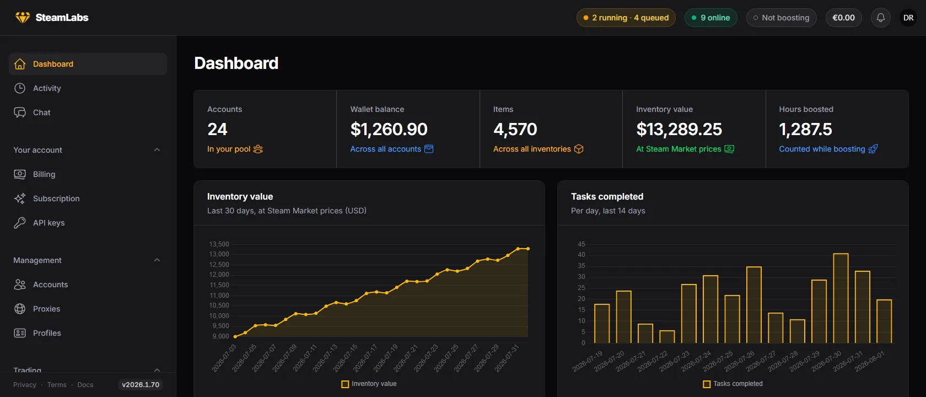Click the Proxies globe icon
926x397 pixels.
click(x=20, y=309)
